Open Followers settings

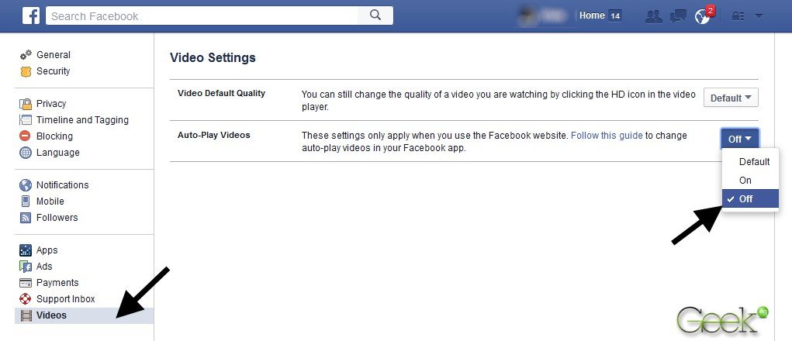pyautogui.click(x=57, y=218)
